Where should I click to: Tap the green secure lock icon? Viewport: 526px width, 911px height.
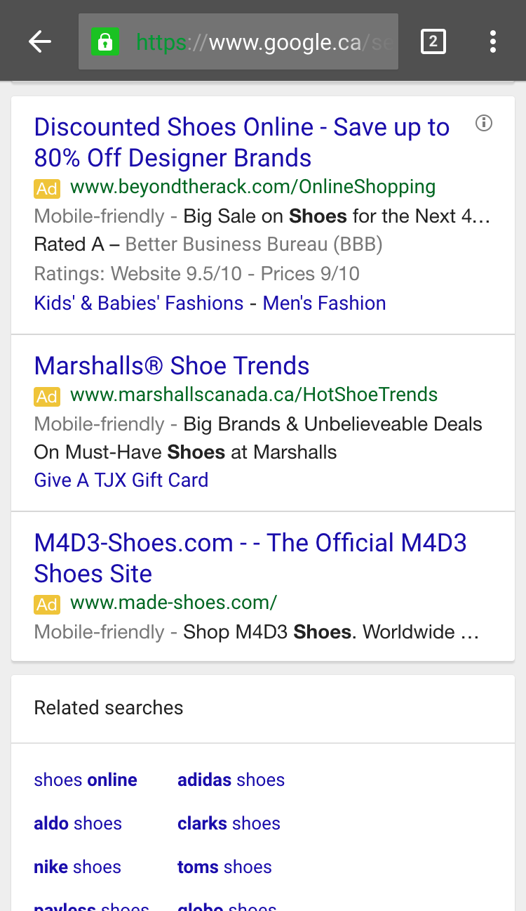pos(105,42)
